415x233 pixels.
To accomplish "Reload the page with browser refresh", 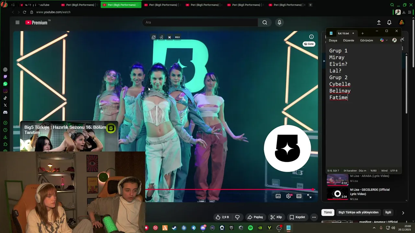I will 24,12.
